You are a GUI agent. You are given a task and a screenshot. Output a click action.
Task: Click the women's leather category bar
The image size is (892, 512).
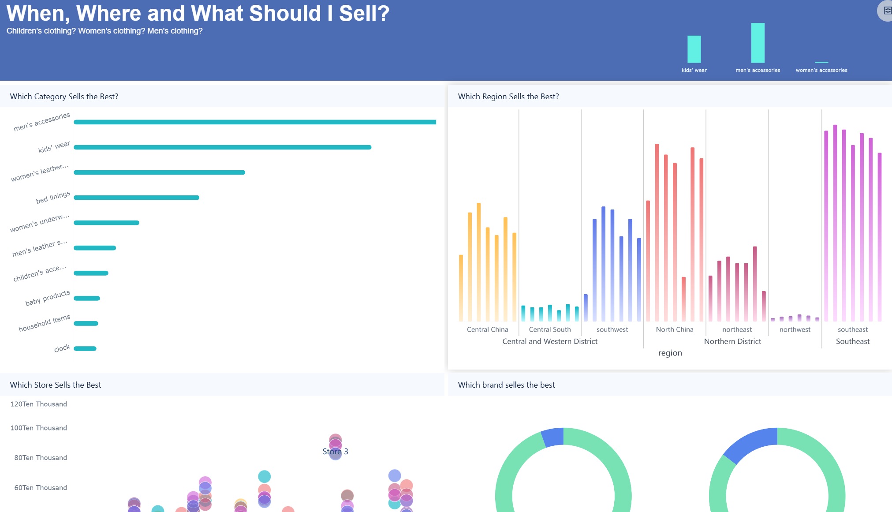pos(159,172)
